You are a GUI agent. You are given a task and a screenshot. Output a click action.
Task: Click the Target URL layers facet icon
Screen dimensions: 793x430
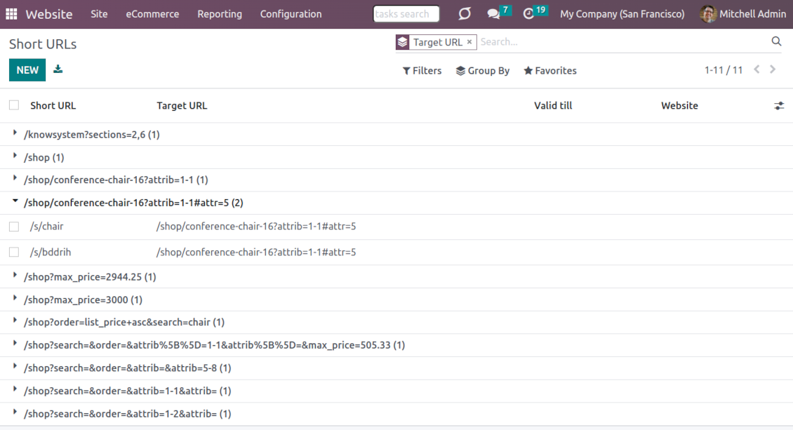pyautogui.click(x=403, y=42)
